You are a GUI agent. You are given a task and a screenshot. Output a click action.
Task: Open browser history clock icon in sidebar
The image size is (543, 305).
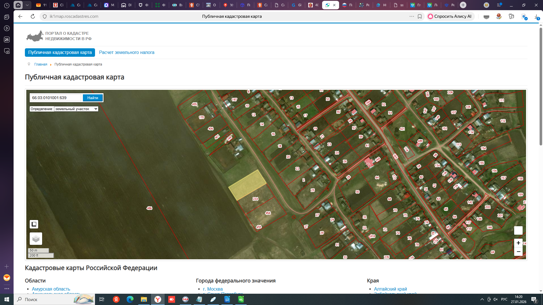(7, 5)
